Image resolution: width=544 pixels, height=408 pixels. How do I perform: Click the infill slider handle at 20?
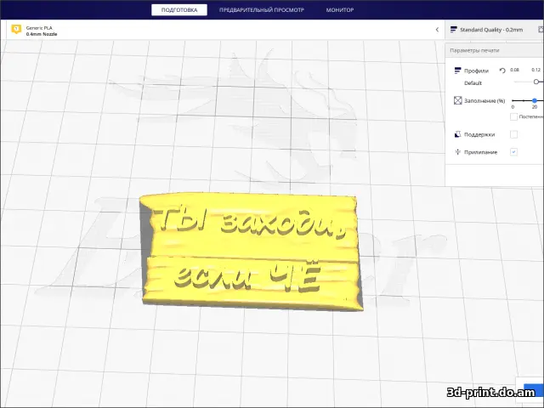(535, 100)
